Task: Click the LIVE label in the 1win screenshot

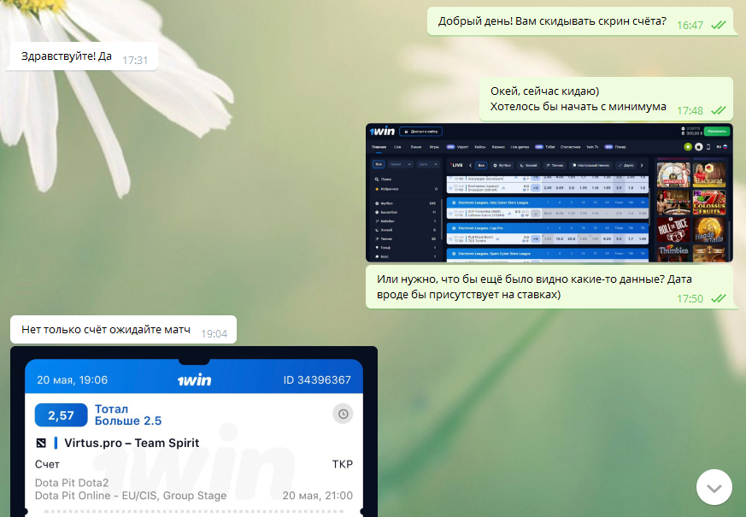Action: (456, 165)
